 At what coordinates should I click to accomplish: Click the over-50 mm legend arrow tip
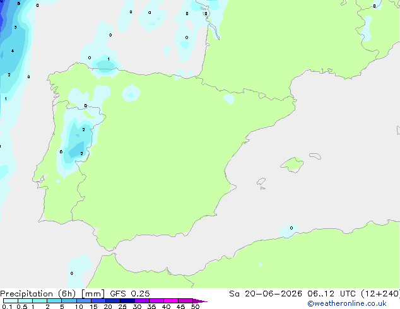pyautogui.click(x=200, y=301)
